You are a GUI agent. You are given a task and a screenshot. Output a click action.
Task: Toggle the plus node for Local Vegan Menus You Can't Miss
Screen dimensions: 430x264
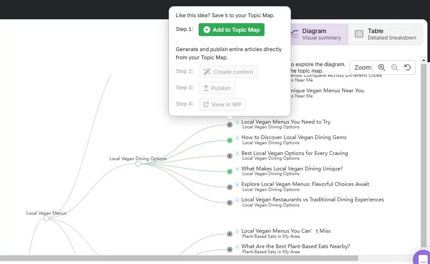point(230,234)
